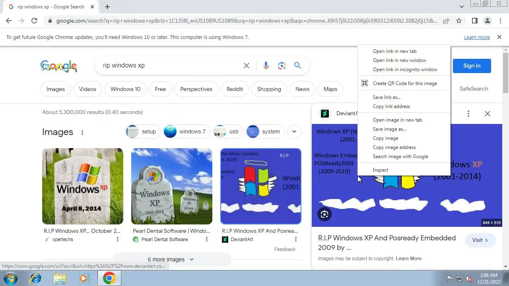Choose Inspect from context menu
This screenshot has height=286, width=509.
[x=404, y=170]
